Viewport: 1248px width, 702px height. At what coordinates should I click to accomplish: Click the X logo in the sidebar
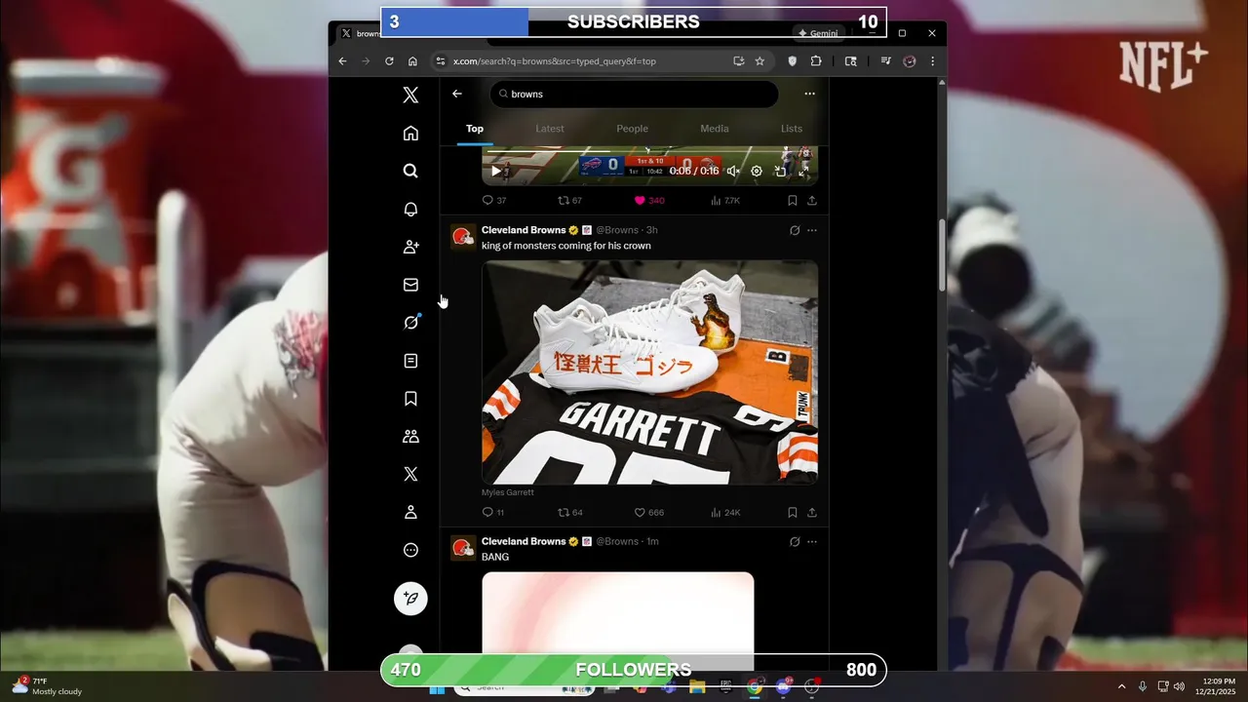(410, 95)
